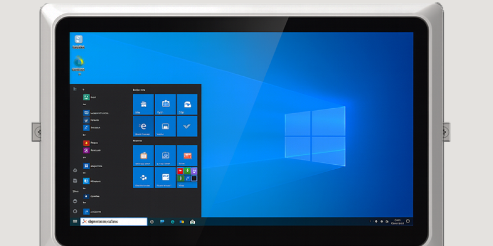Open Microsoft Edge from the taskbar
493x246 pixels.
pyautogui.click(x=173, y=222)
